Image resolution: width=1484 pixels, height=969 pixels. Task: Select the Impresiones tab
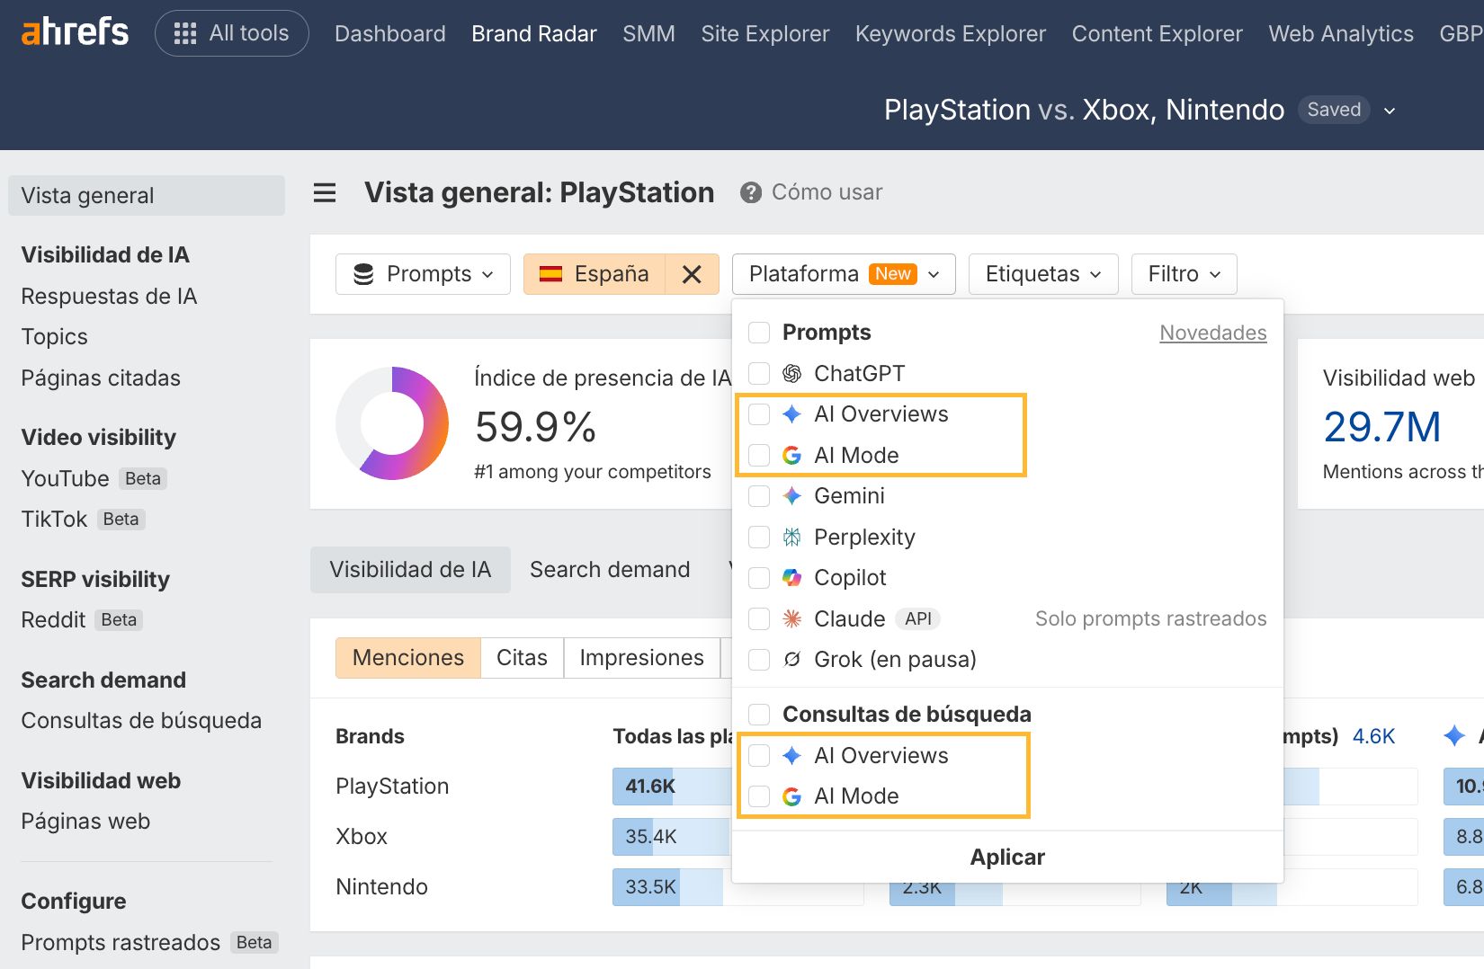pyautogui.click(x=641, y=658)
